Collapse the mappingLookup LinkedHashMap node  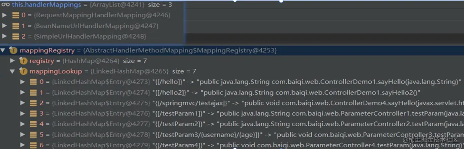point(12,71)
